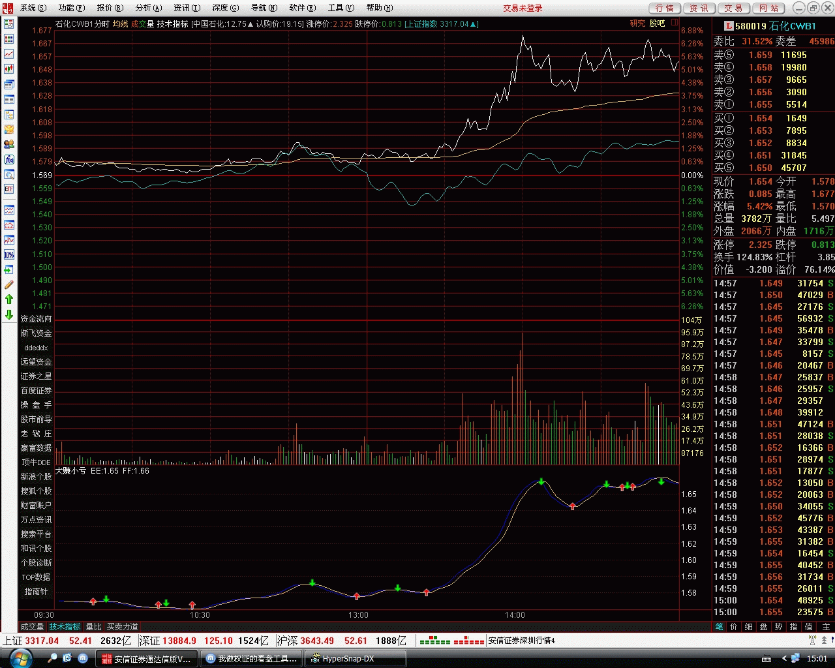835x668 pixels.
Task: Switch to the 技术指标 bottom tab
Action: [x=65, y=626]
